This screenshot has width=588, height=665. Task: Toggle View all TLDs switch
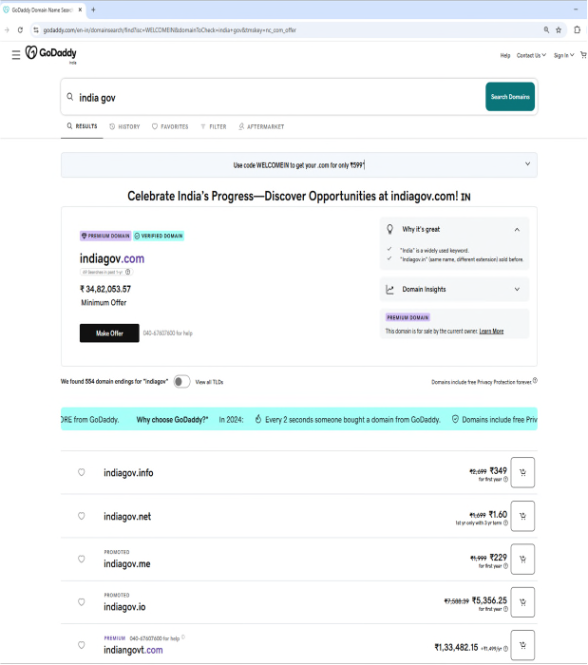click(181, 381)
